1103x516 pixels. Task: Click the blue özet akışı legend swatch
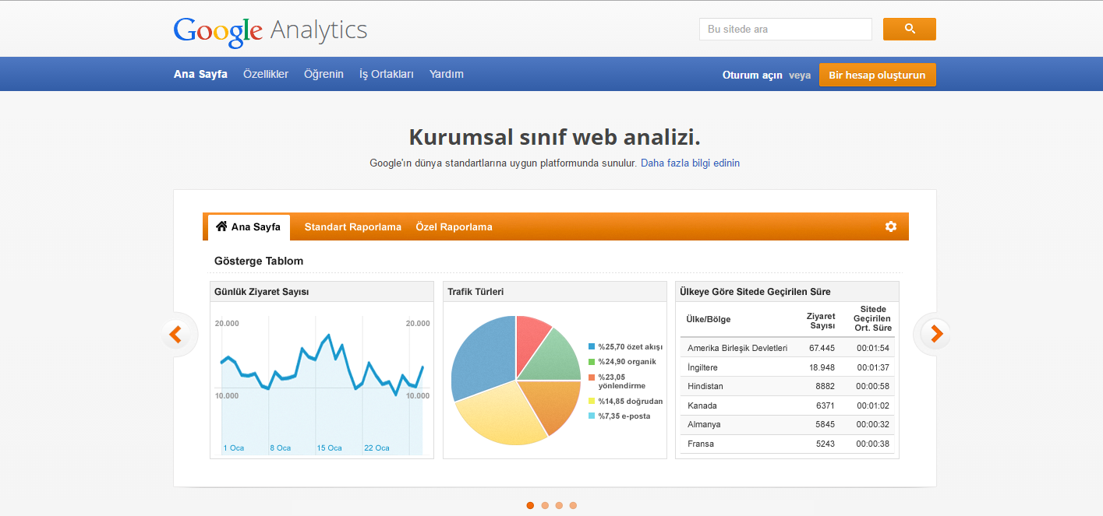[x=592, y=346]
